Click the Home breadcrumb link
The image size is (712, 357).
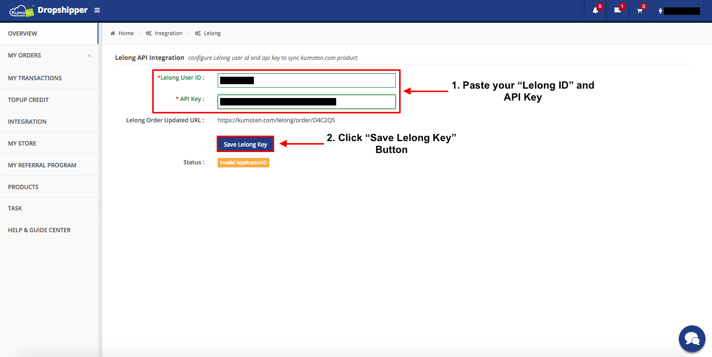[x=126, y=33]
